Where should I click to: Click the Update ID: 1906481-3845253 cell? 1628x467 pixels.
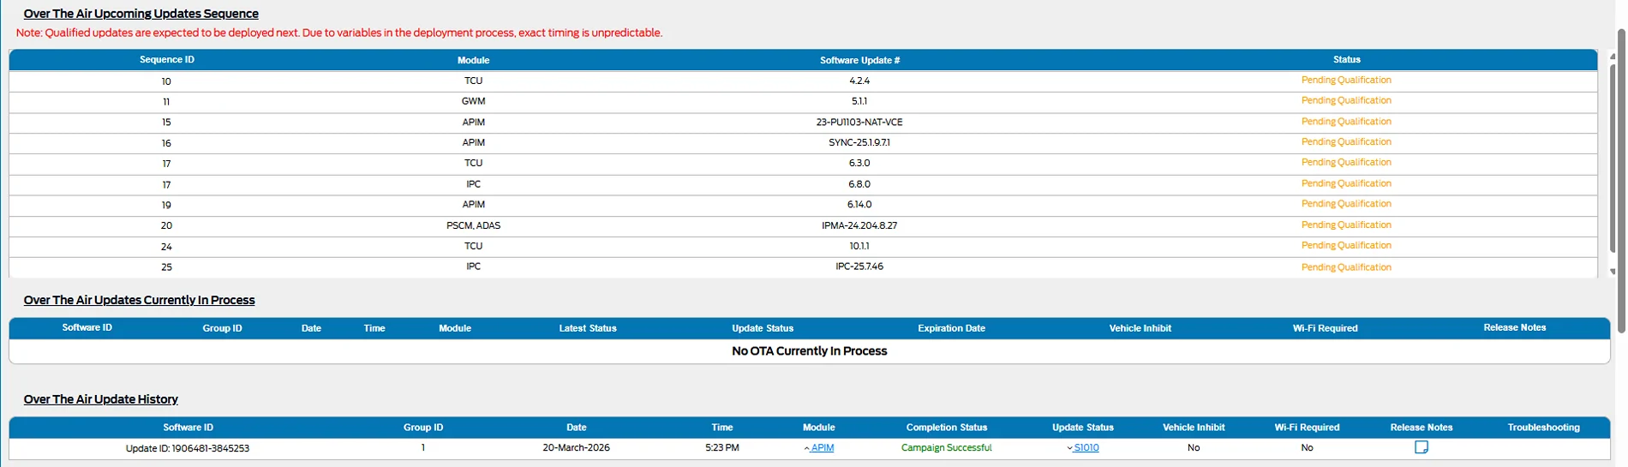click(188, 448)
